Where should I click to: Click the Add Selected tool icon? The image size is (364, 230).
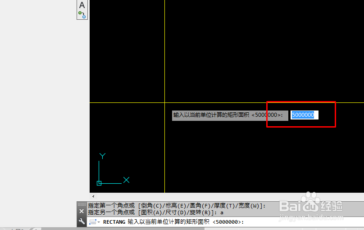(x=82, y=15)
